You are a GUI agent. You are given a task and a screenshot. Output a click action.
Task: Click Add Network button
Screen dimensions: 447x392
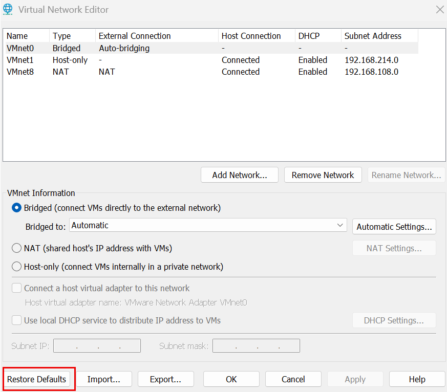[240, 175]
